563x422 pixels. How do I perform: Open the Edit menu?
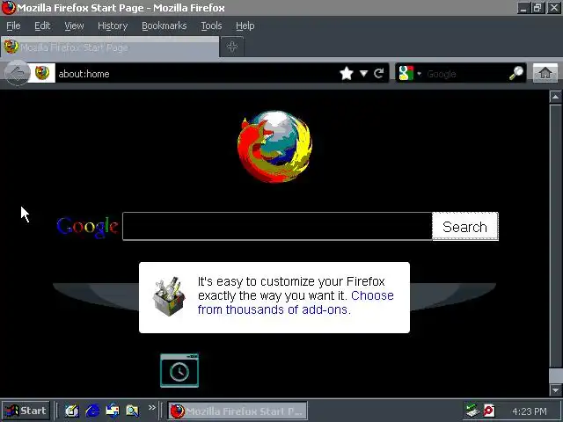pos(42,25)
